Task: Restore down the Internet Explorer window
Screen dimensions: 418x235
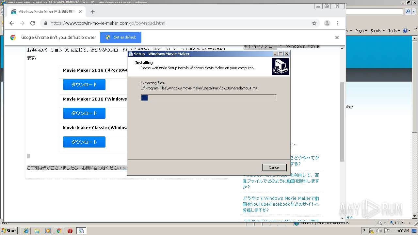Action: [408, 3]
